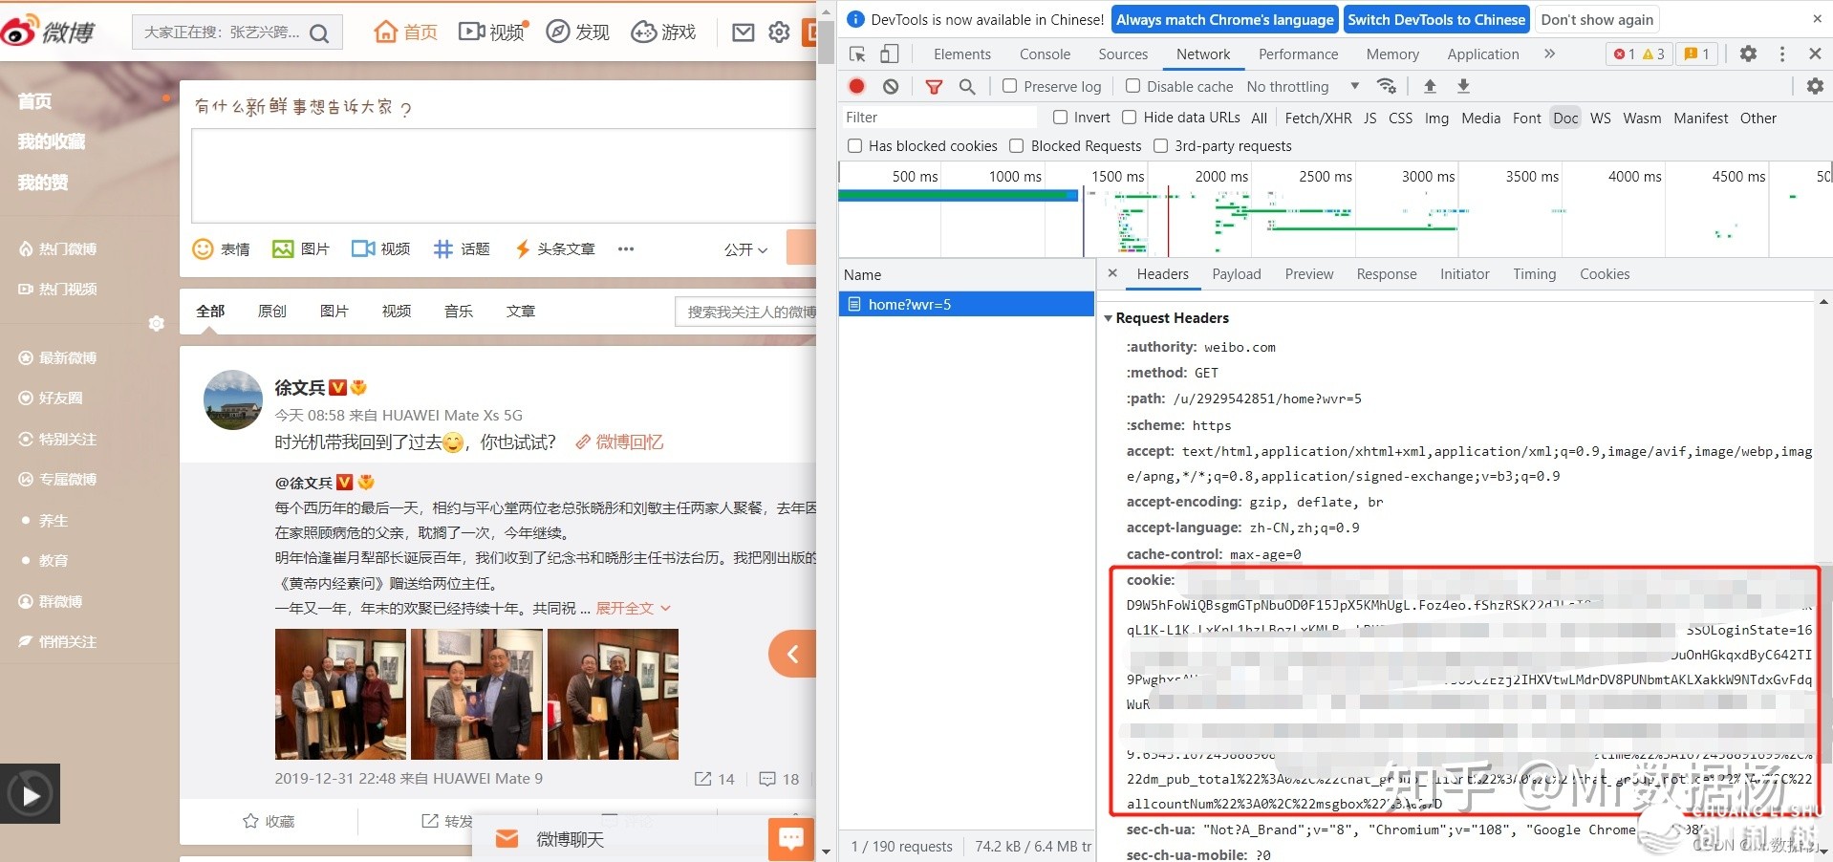
Task: Show more DevTools tabs chevron
Action: [x=1549, y=54]
